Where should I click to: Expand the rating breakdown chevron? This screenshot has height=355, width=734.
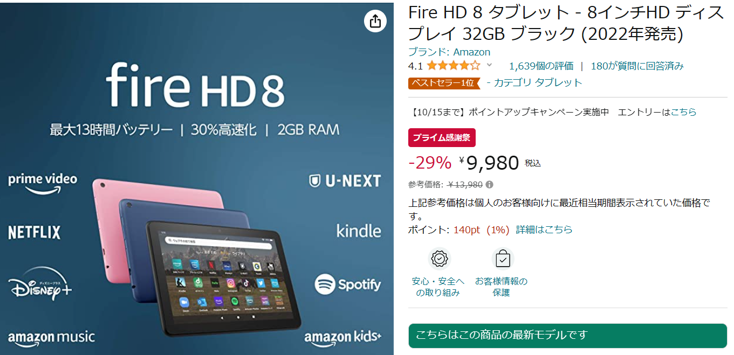click(x=489, y=66)
